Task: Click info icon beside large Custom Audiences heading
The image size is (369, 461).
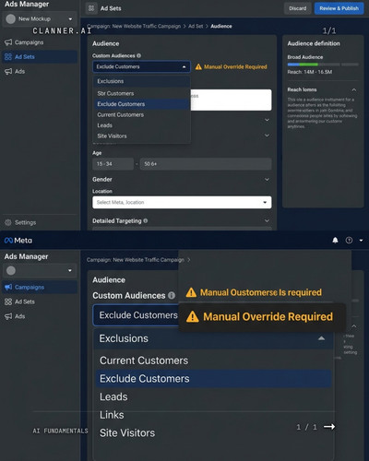Action: point(172,296)
